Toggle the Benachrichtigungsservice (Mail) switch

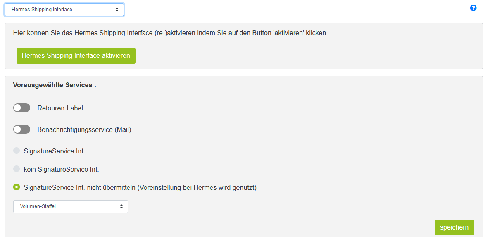tap(21, 129)
